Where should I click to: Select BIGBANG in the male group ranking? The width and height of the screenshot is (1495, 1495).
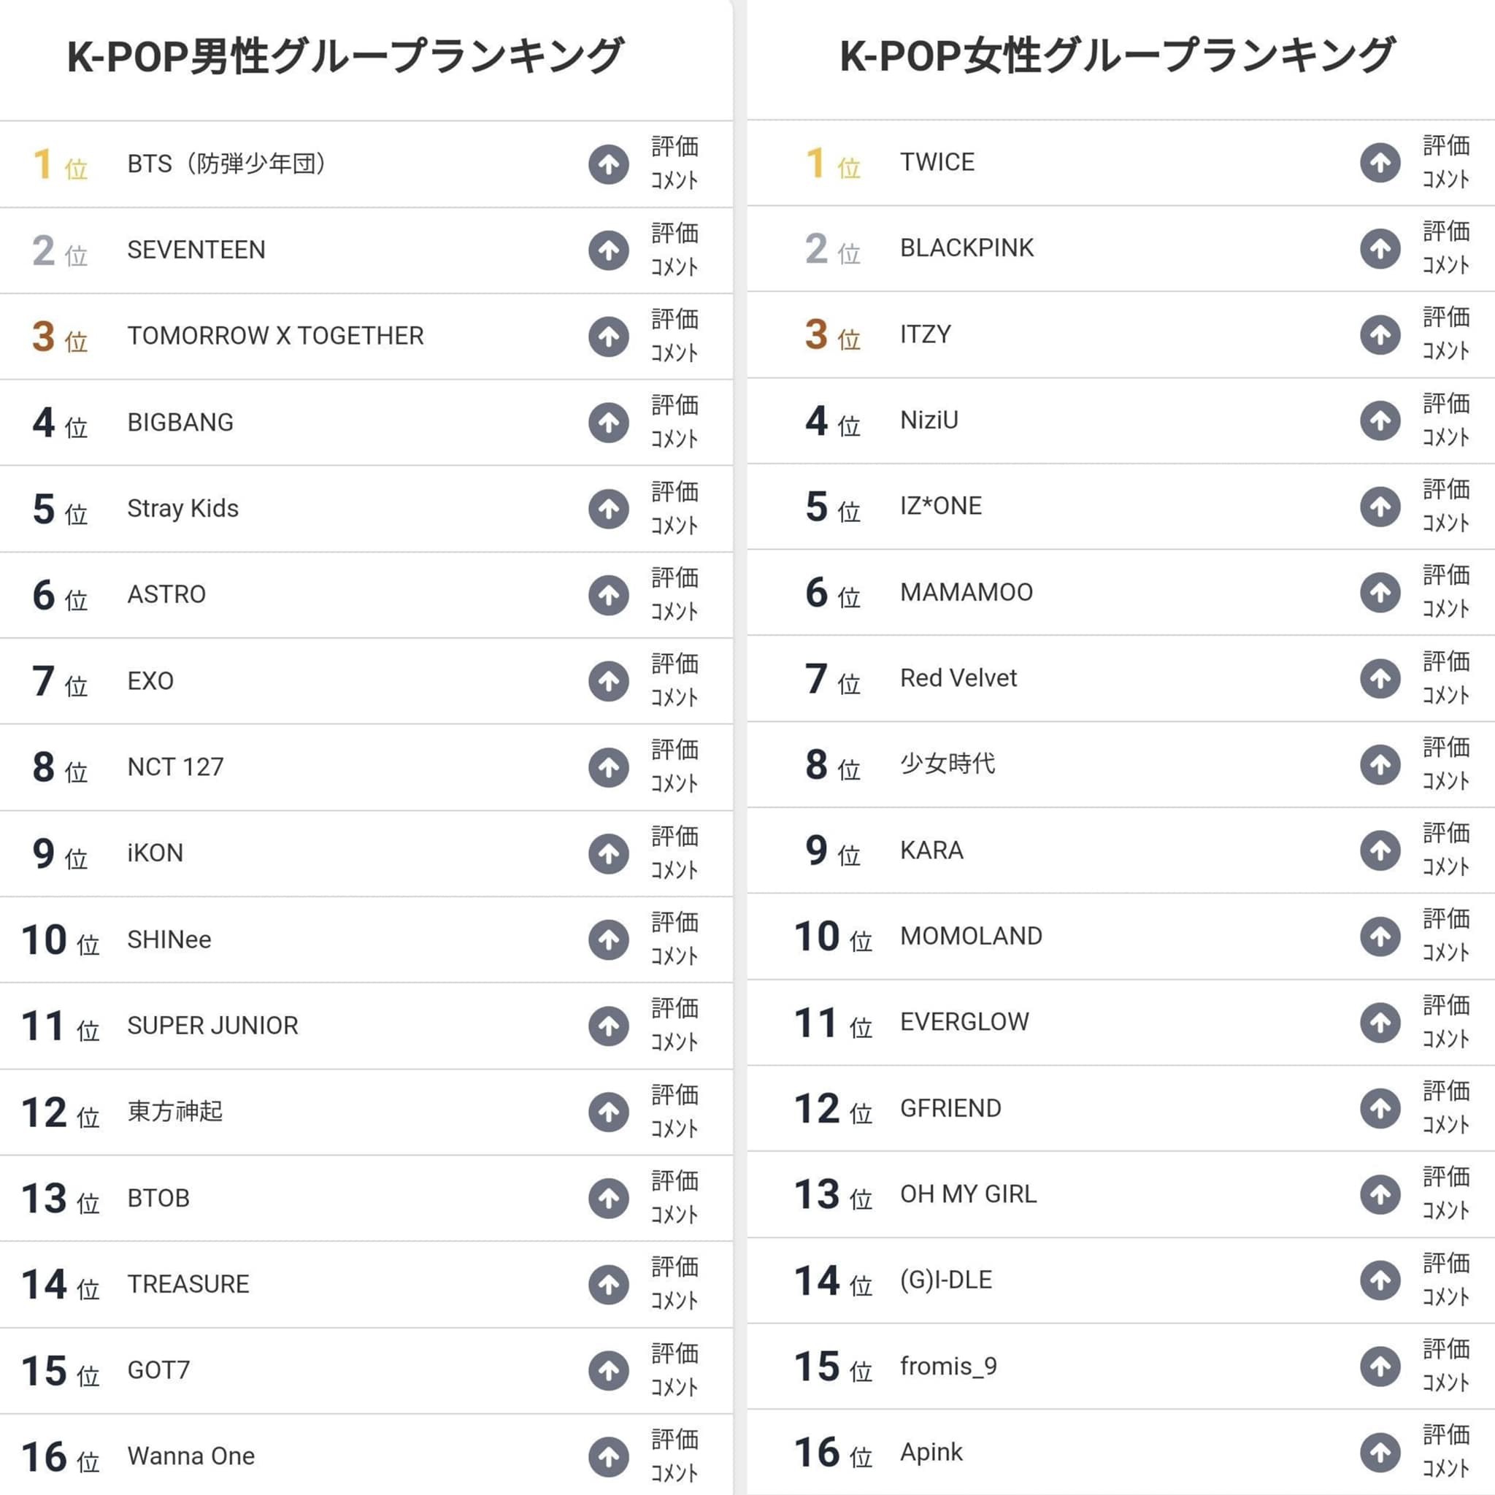point(180,423)
